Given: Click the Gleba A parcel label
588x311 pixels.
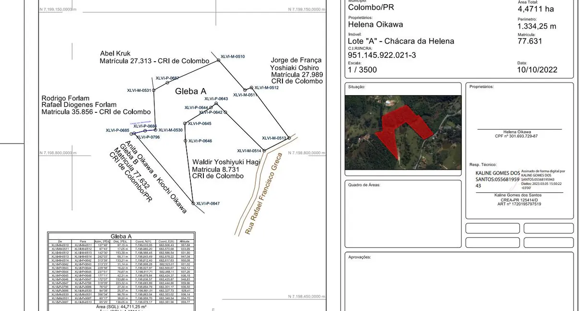Looking at the screenshot, I should point(191,91).
